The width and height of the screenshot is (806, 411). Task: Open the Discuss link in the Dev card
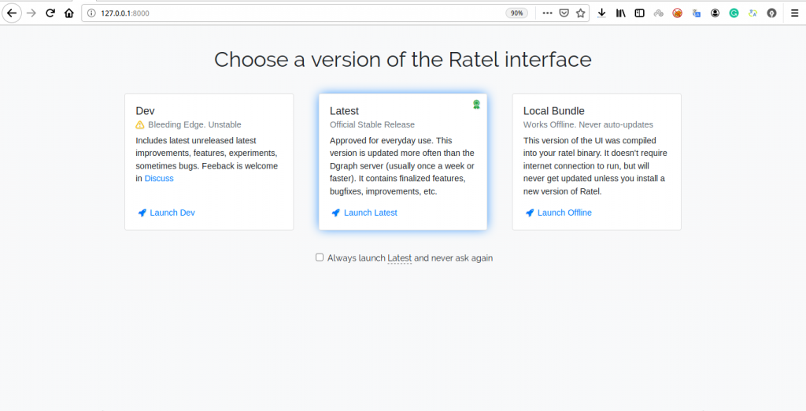point(159,179)
